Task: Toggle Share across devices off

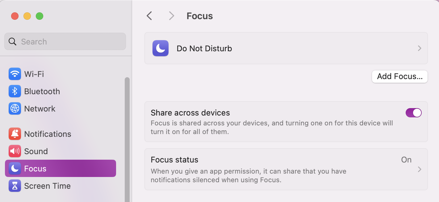Action: click(x=414, y=113)
